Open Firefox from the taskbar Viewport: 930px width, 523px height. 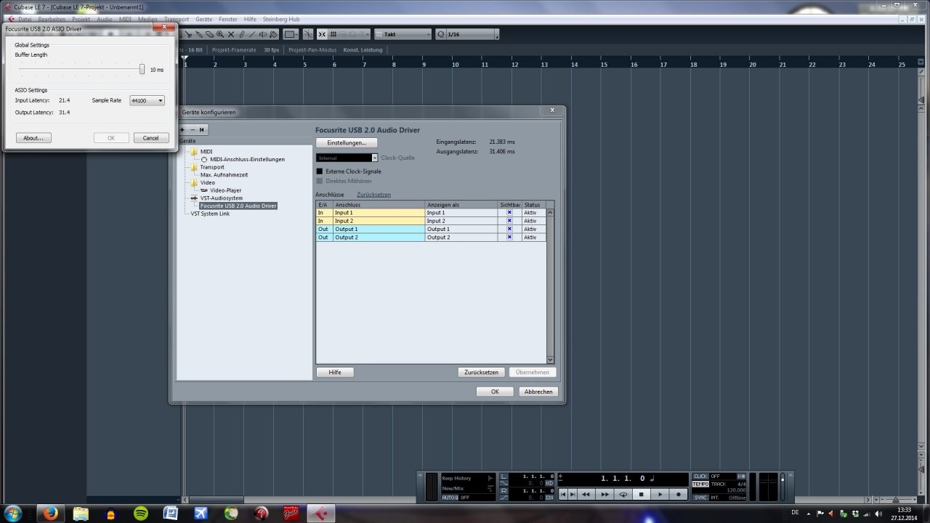pos(50,514)
